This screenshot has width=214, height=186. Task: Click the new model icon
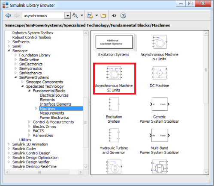(x=90, y=15)
